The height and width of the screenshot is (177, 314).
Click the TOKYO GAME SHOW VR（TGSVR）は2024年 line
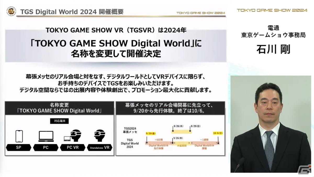[x=115, y=30]
